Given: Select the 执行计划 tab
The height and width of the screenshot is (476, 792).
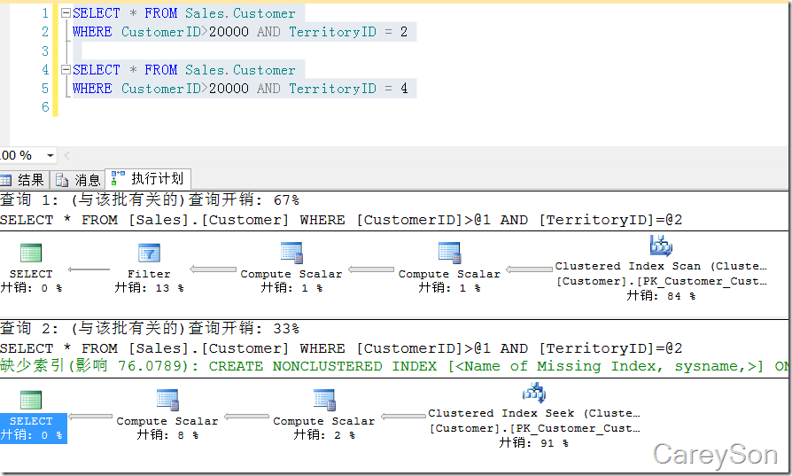Looking at the screenshot, I should click(x=149, y=179).
